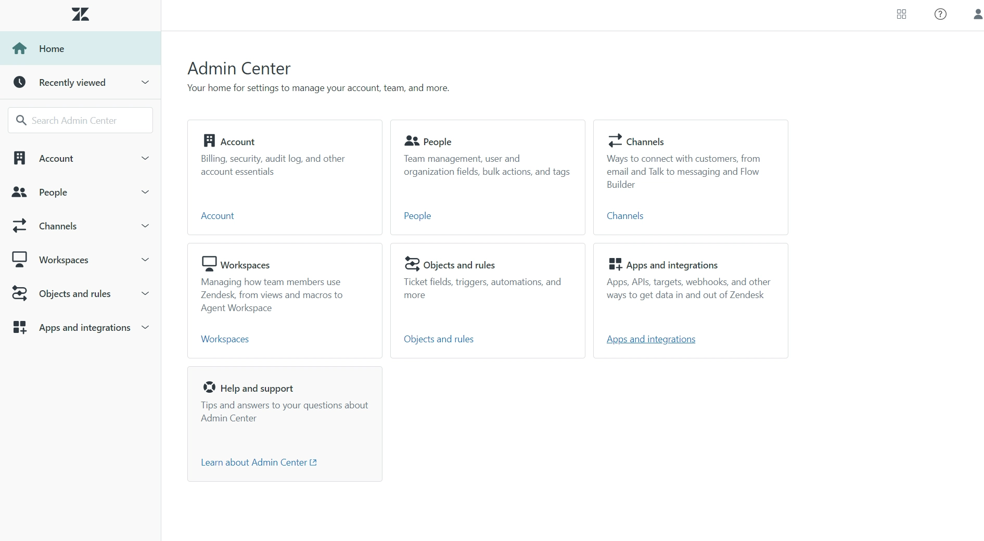Image resolution: width=984 pixels, height=541 pixels.
Task: Click the icon on Apps and integrations card
Action: point(615,264)
